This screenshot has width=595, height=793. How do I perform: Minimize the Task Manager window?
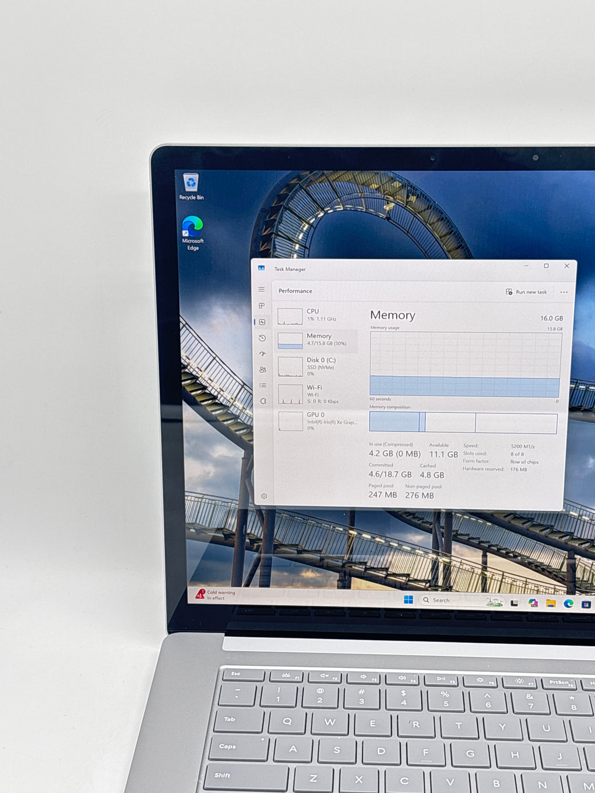tap(526, 266)
